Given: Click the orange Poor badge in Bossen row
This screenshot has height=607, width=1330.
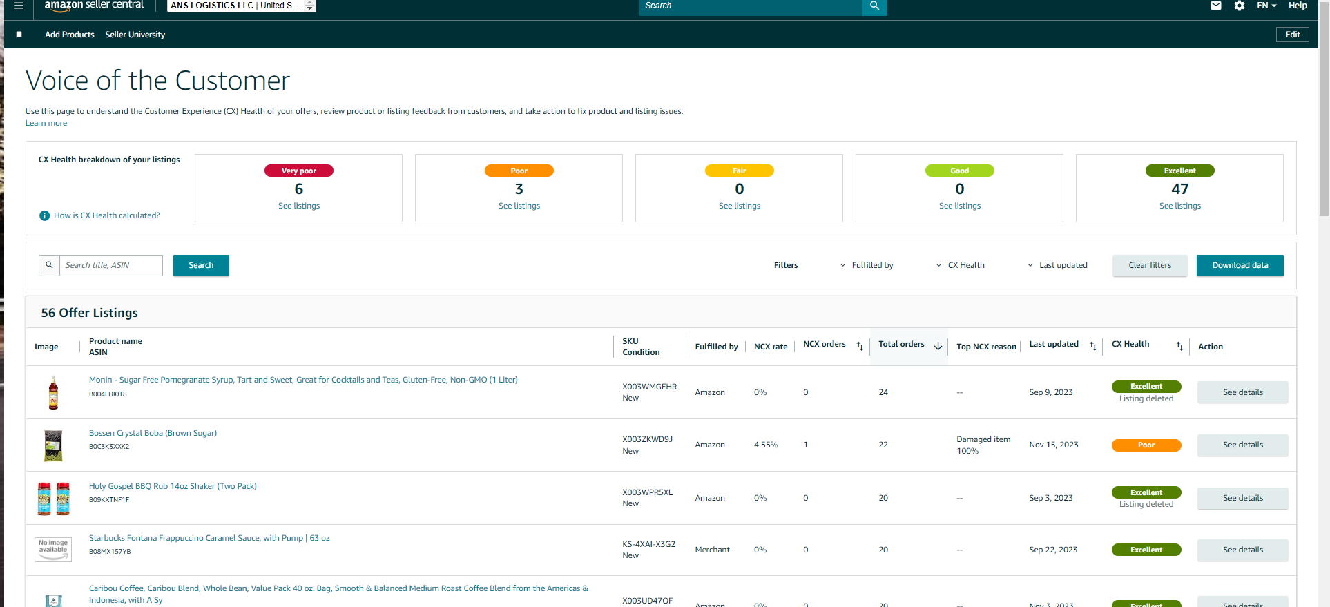Looking at the screenshot, I should (x=1146, y=445).
